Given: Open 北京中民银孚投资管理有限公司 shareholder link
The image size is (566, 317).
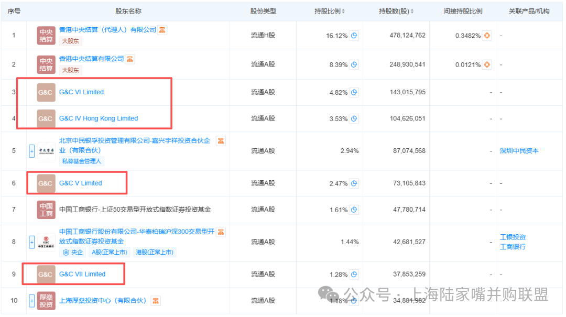Looking at the screenshot, I should 134,146.
